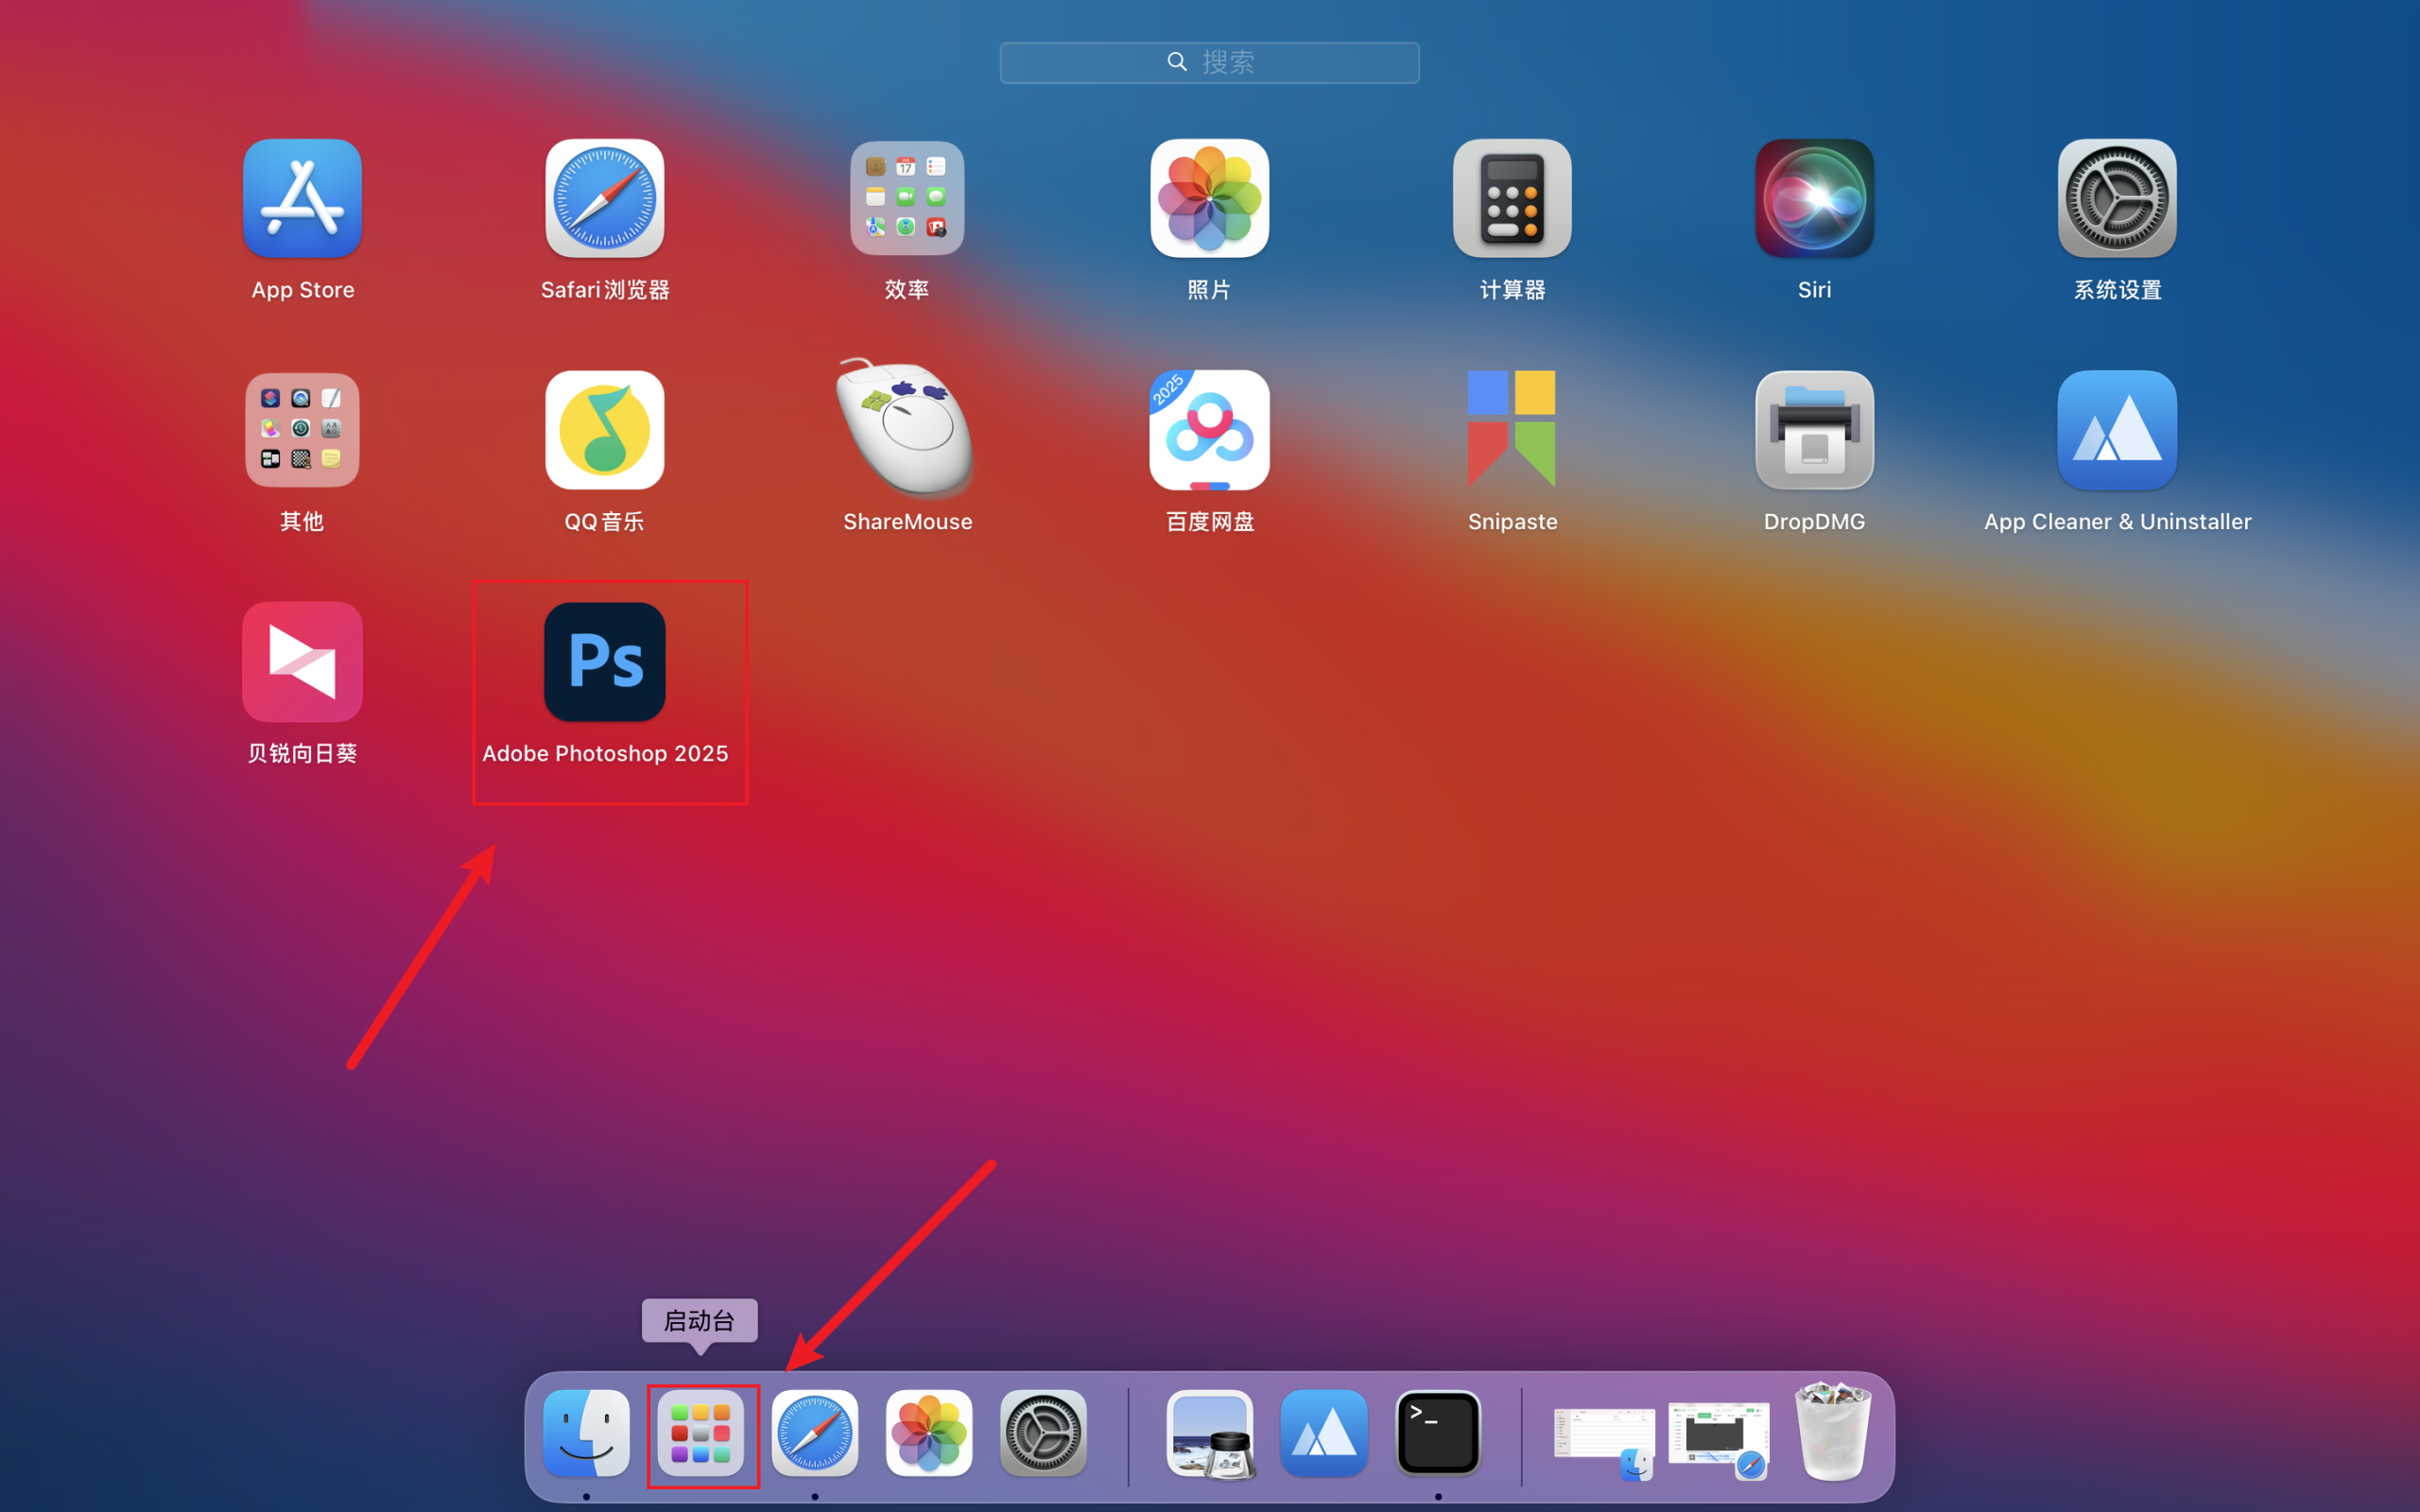The width and height of the screenshot is (2420, 1512).
Task: Open DropDMG application
Action: (x=1814, y=430)
